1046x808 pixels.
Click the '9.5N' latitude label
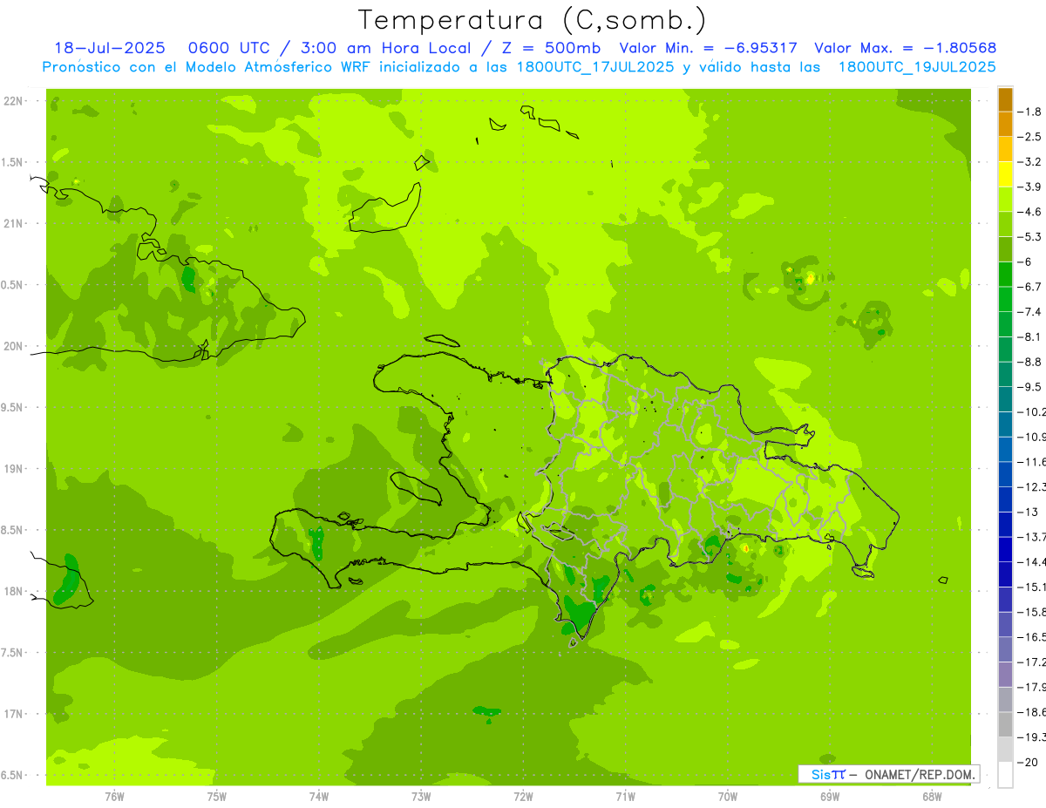coord(12,407)
